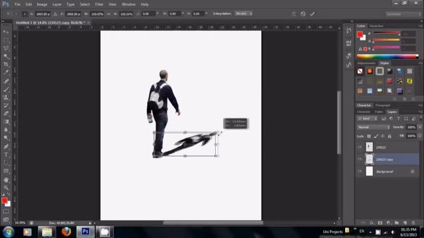This screenshot has width=424, height=238.
Task: Toggle lock image pixels brush icon
Action: tap(376, 136)
